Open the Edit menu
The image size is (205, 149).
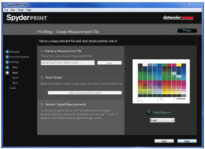coord(13,10)
